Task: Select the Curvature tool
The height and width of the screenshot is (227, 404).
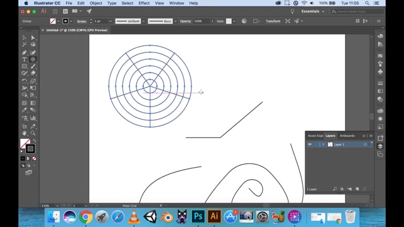Action: [x=33, y=52]
